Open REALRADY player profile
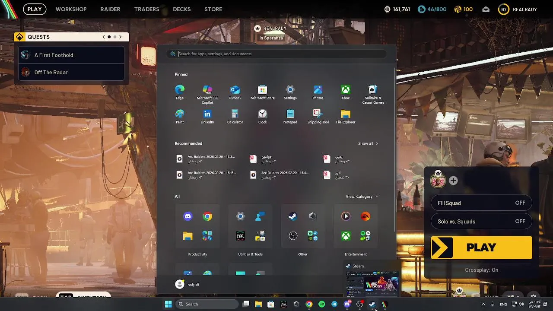The width and height of the screenshot is (553, 311). point(518,9)
